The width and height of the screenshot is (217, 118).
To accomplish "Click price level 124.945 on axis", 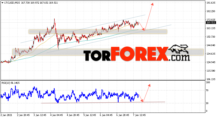I will pyautogui.click(x=211, y=62).
